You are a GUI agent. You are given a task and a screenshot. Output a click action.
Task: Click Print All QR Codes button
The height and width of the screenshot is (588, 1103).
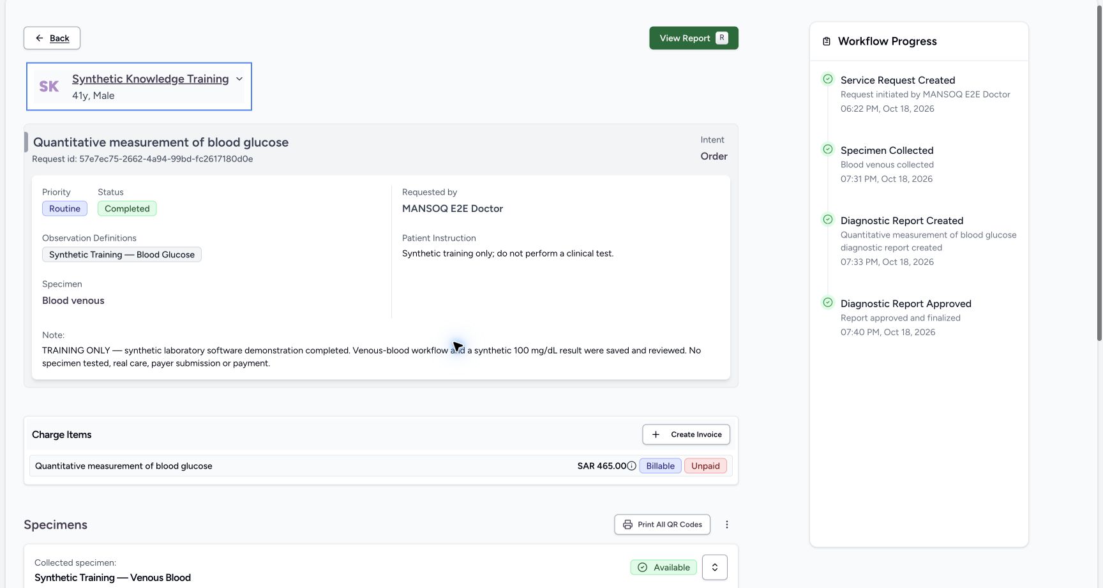pos(662,525)
